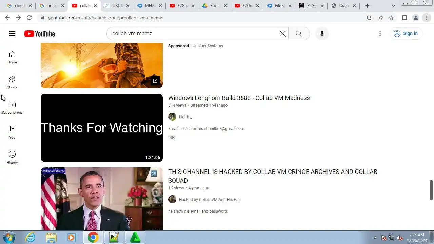Image resolution: width=434 pixels, height=244 pixels.
Task: Open the Lights_ channel avatar
Action: 172,117
